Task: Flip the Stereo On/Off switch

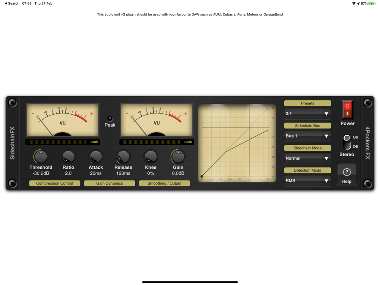Action: point(347,142)
